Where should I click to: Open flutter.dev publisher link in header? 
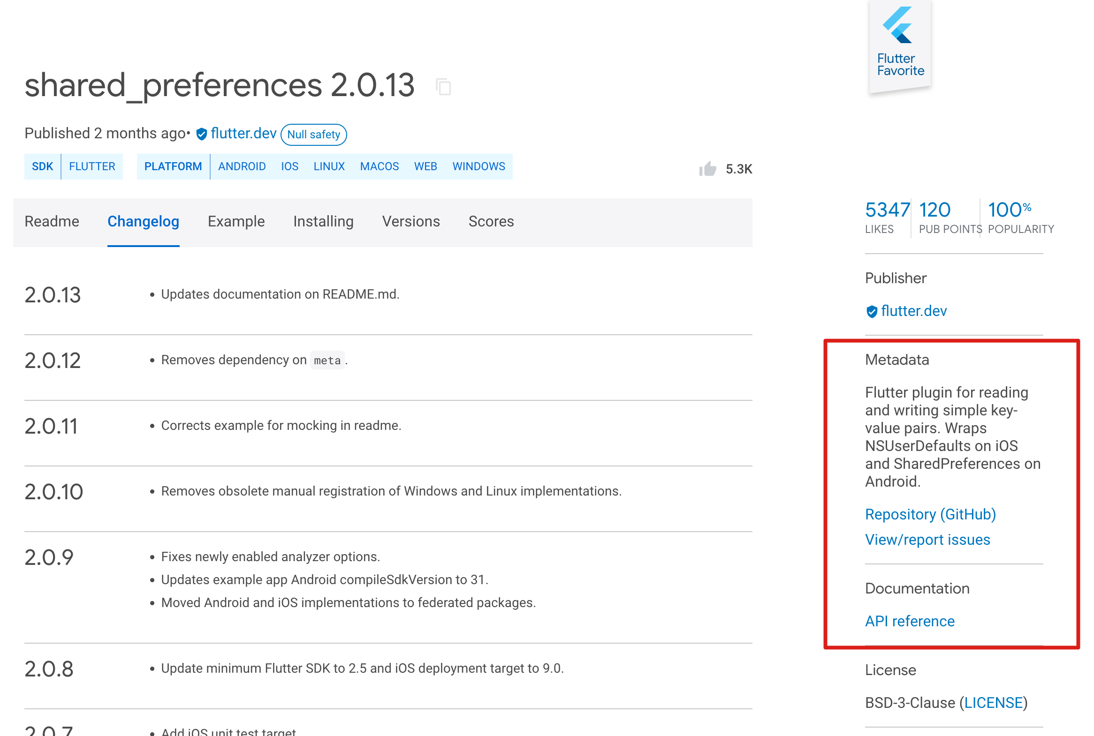pyautogui.click(x=243, y=133)
